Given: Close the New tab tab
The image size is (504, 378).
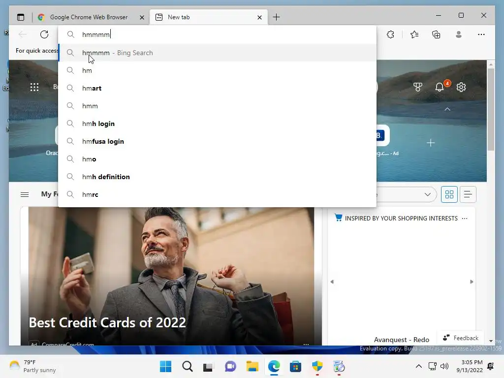Looking at the screenshot, I should coord(259,17).
